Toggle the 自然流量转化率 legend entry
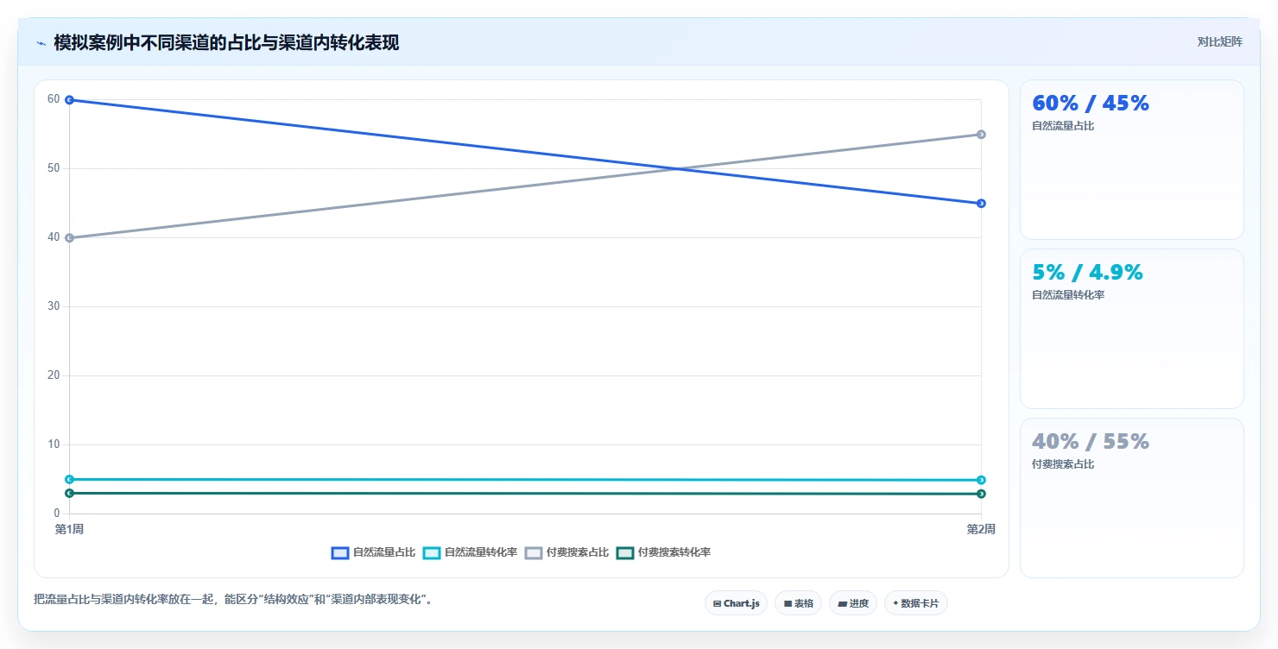 tap(470, 552)
